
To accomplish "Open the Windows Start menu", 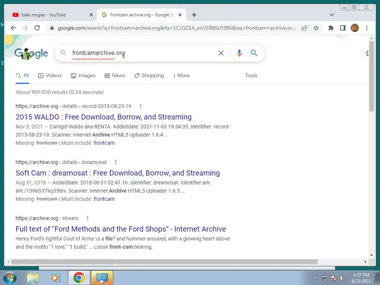I will [x=10, y=278].
